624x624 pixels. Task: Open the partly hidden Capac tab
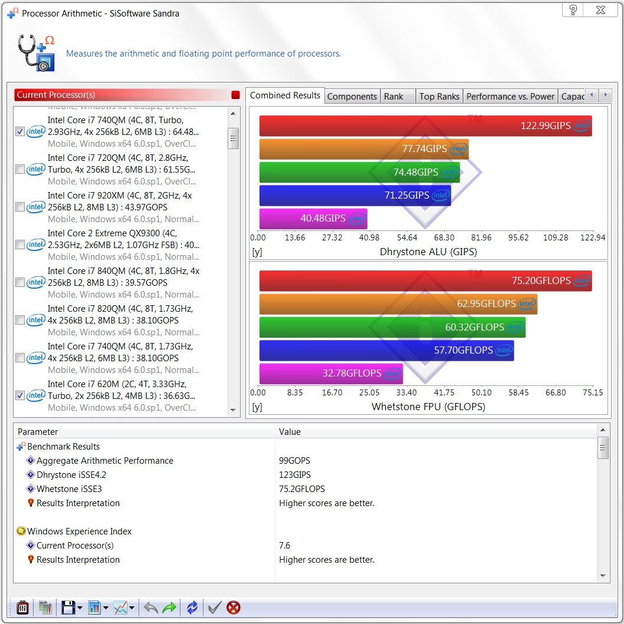(x=572, y=96)
